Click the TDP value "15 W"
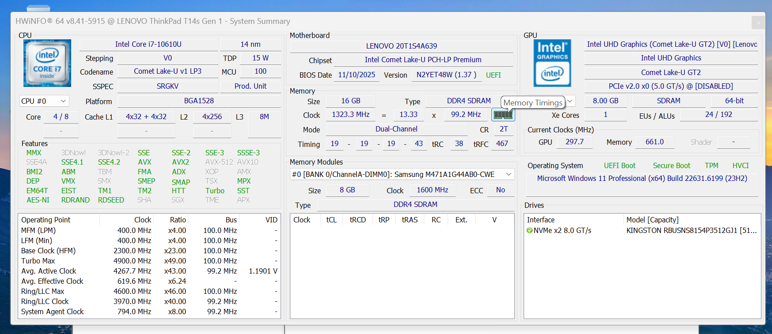 [261, 58]
